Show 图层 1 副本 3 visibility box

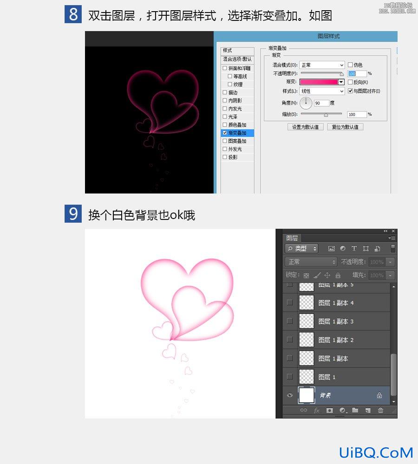tap(290, 321)
